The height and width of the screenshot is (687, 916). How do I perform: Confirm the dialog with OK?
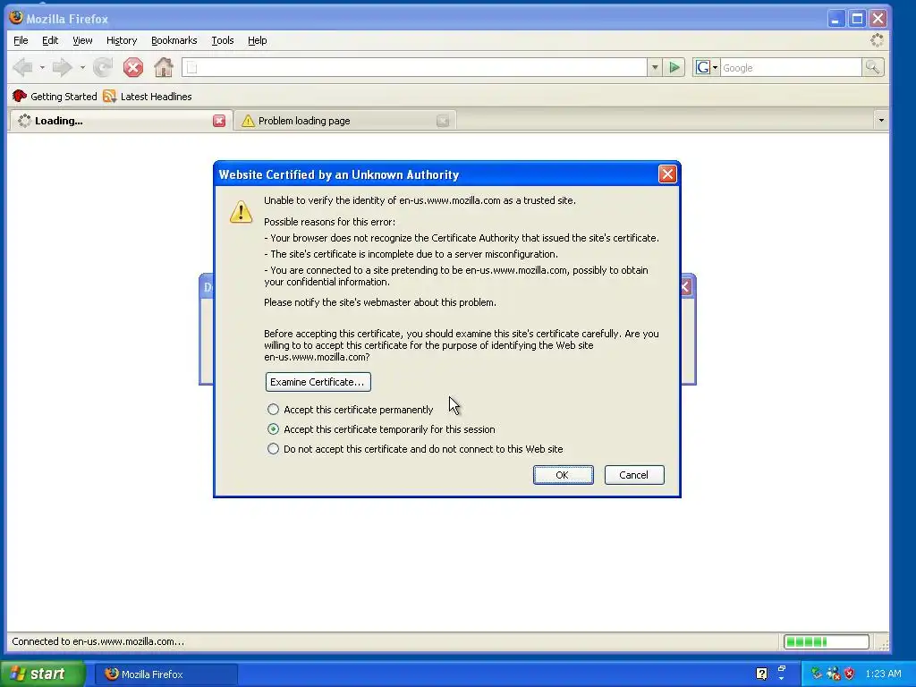coord(564,475)
